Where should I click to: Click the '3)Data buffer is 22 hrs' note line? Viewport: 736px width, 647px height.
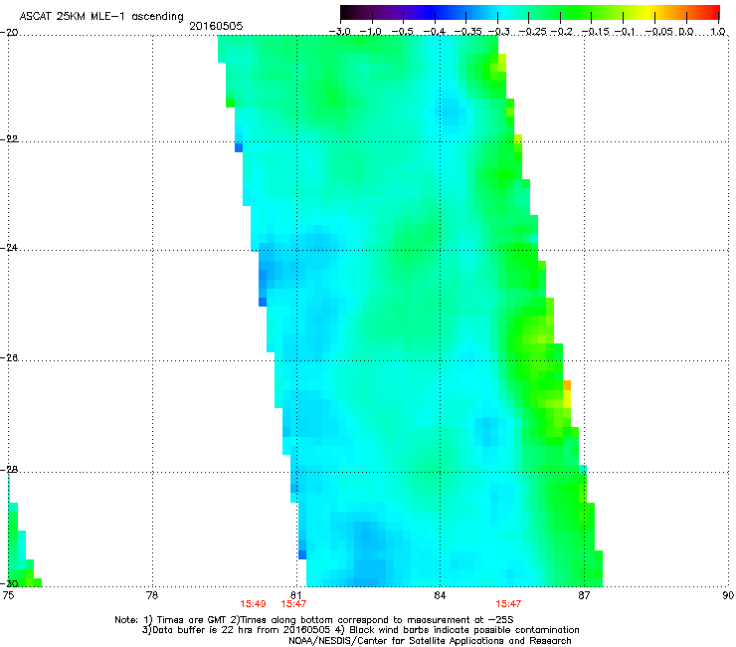(360, 630)
